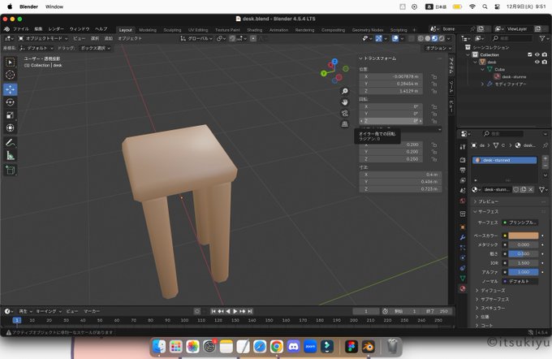Open the Physics properties tab
The height and width of the screenshot is (359, 552).
[x=463, y=258]
